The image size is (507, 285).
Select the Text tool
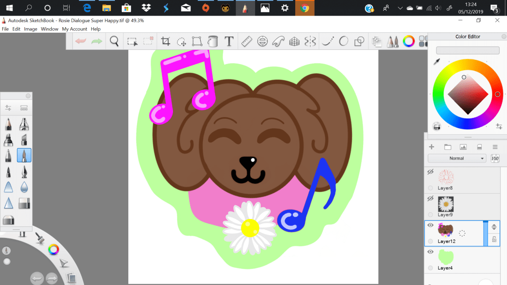tap(229, 42)
